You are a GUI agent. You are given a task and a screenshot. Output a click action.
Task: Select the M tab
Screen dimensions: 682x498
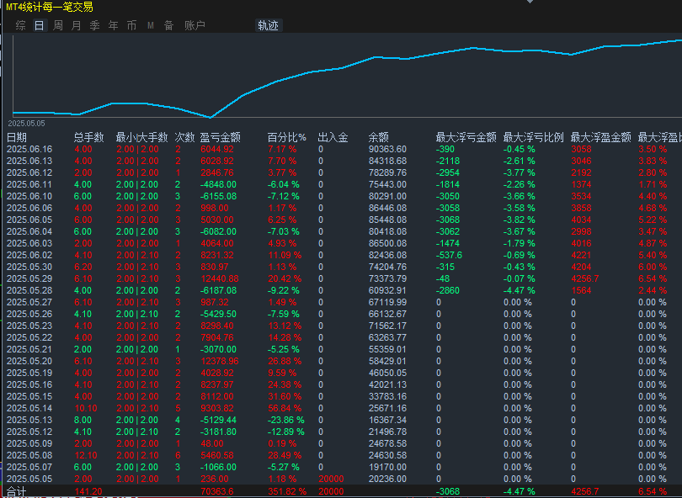click(x=151, y=25)
